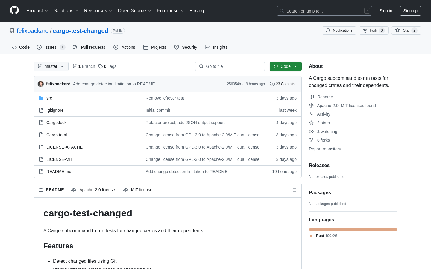Open the Issues tab
Screen dimensions: 431x269
[x=51, y=47]
